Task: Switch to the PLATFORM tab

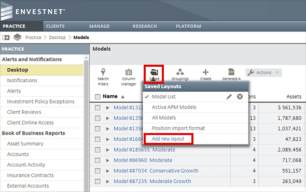Action: (188, 26)
